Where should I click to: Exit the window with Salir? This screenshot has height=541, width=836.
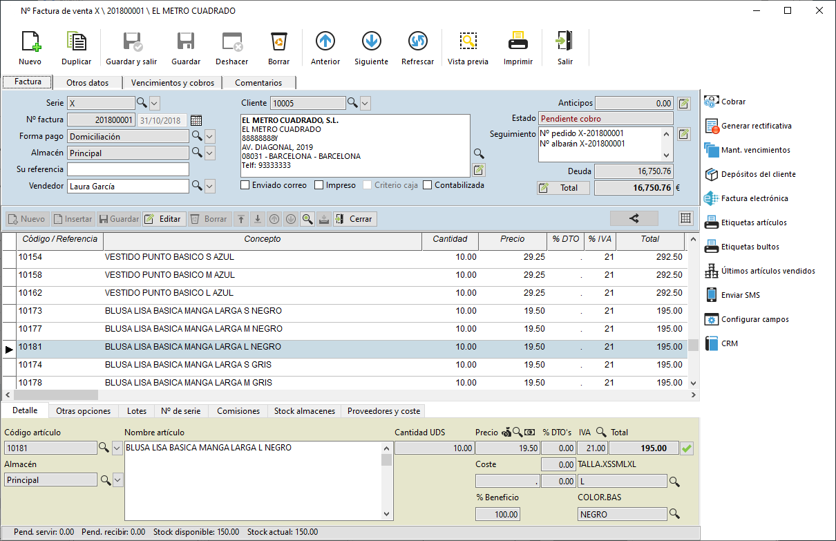(565, 48)
